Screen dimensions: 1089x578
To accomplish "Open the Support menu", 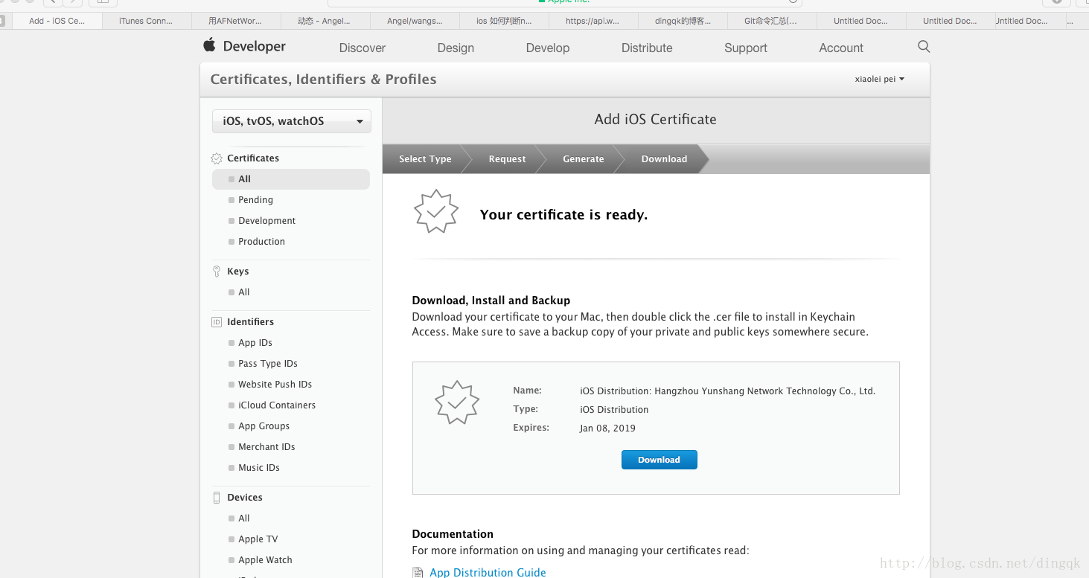I will (746, 48).
